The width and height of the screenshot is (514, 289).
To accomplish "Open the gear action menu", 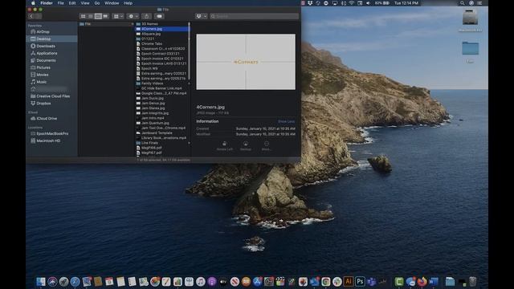I will coord(133,16).
